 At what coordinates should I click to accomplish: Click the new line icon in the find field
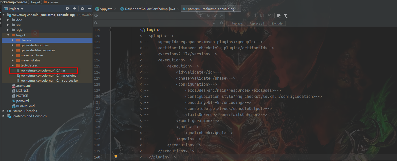click(x=201, y=16)
